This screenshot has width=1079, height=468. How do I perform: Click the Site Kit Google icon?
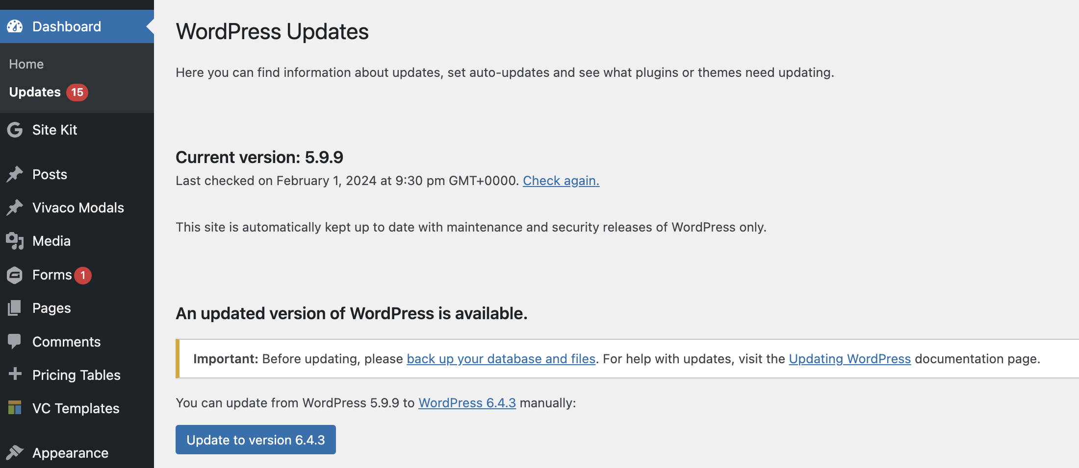[15, 130]
